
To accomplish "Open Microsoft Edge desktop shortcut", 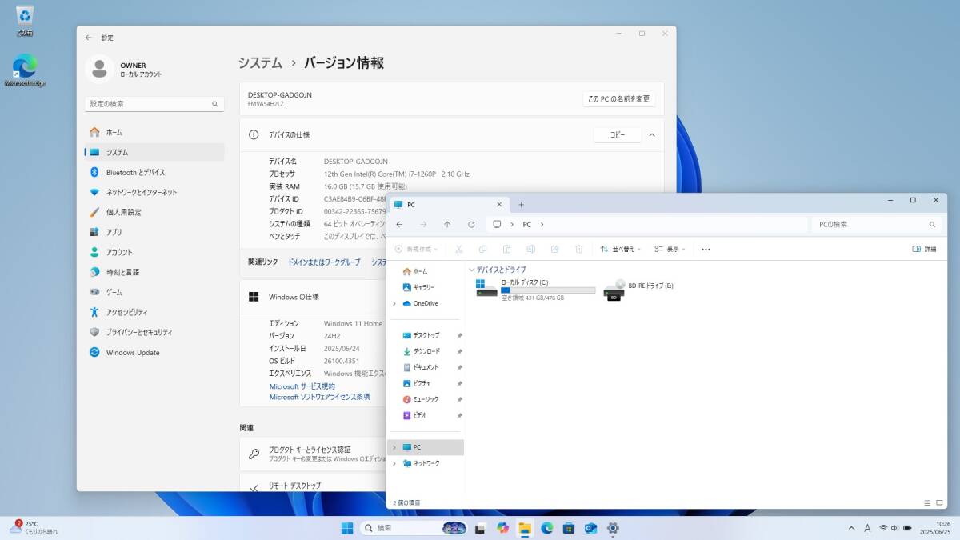I will (x=25, y=70).
